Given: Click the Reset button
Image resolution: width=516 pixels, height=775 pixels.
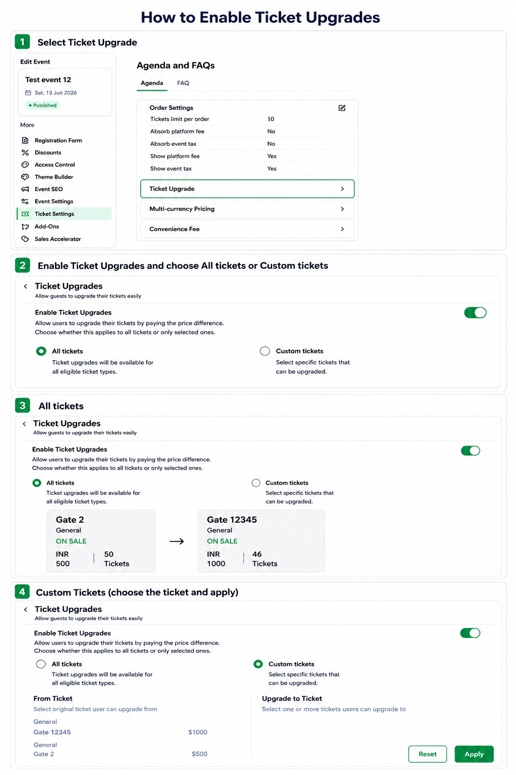Looking at the screenshot, I should pyautogui.click(x=428, y=754).
